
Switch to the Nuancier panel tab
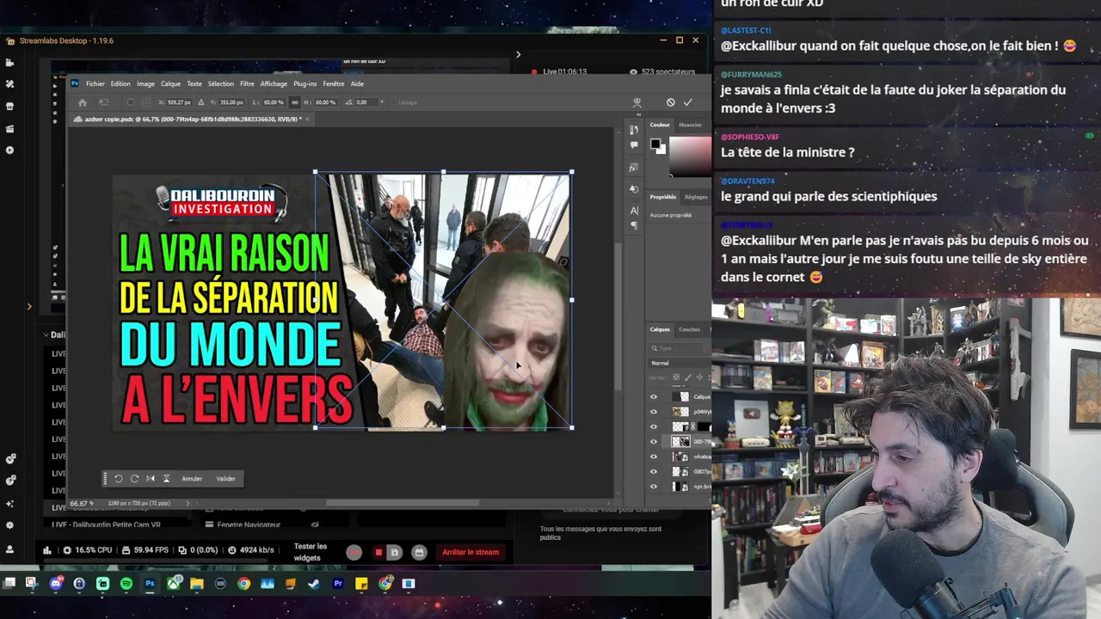click(690, 125)
